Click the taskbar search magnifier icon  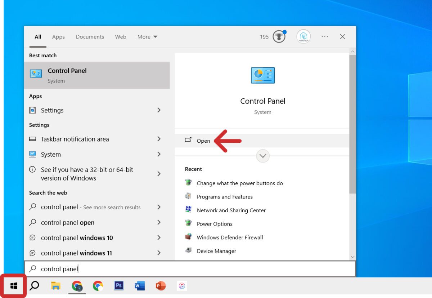pos(34,286)
